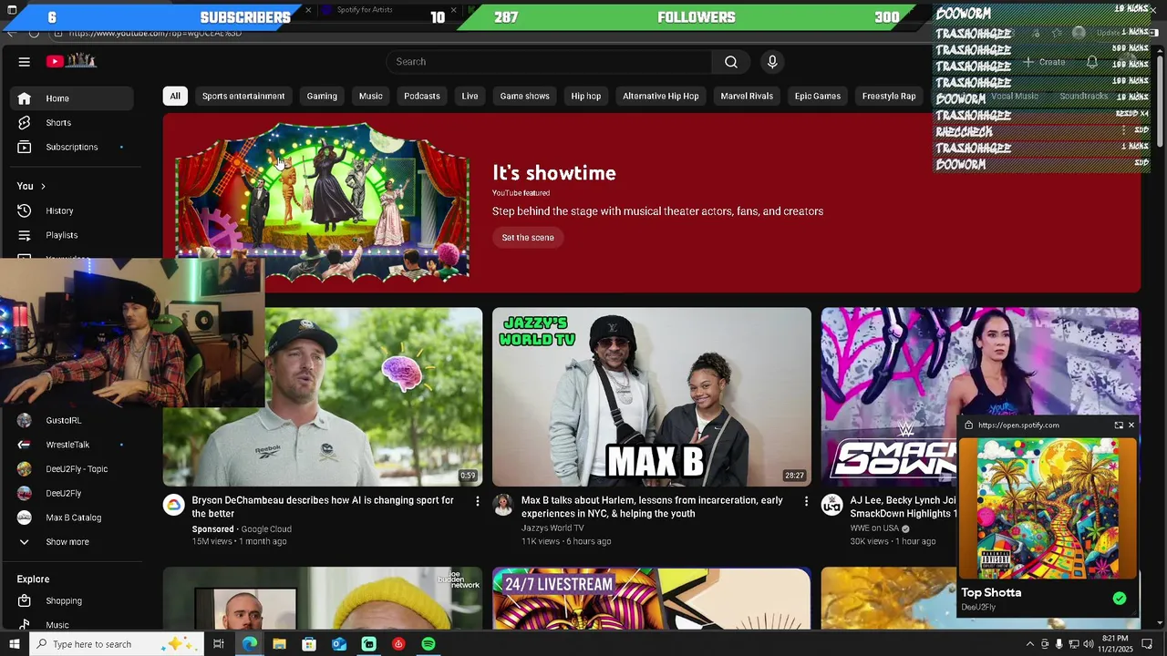
Task: Open Max B talks about Harlem title
Action: pyautogui.click(x=652, y=507)
